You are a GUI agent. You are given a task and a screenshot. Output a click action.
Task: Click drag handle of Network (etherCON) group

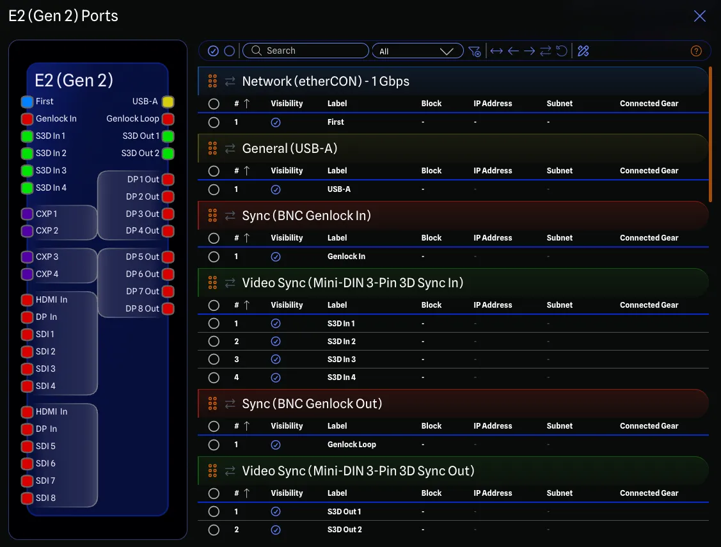[212, 81]
